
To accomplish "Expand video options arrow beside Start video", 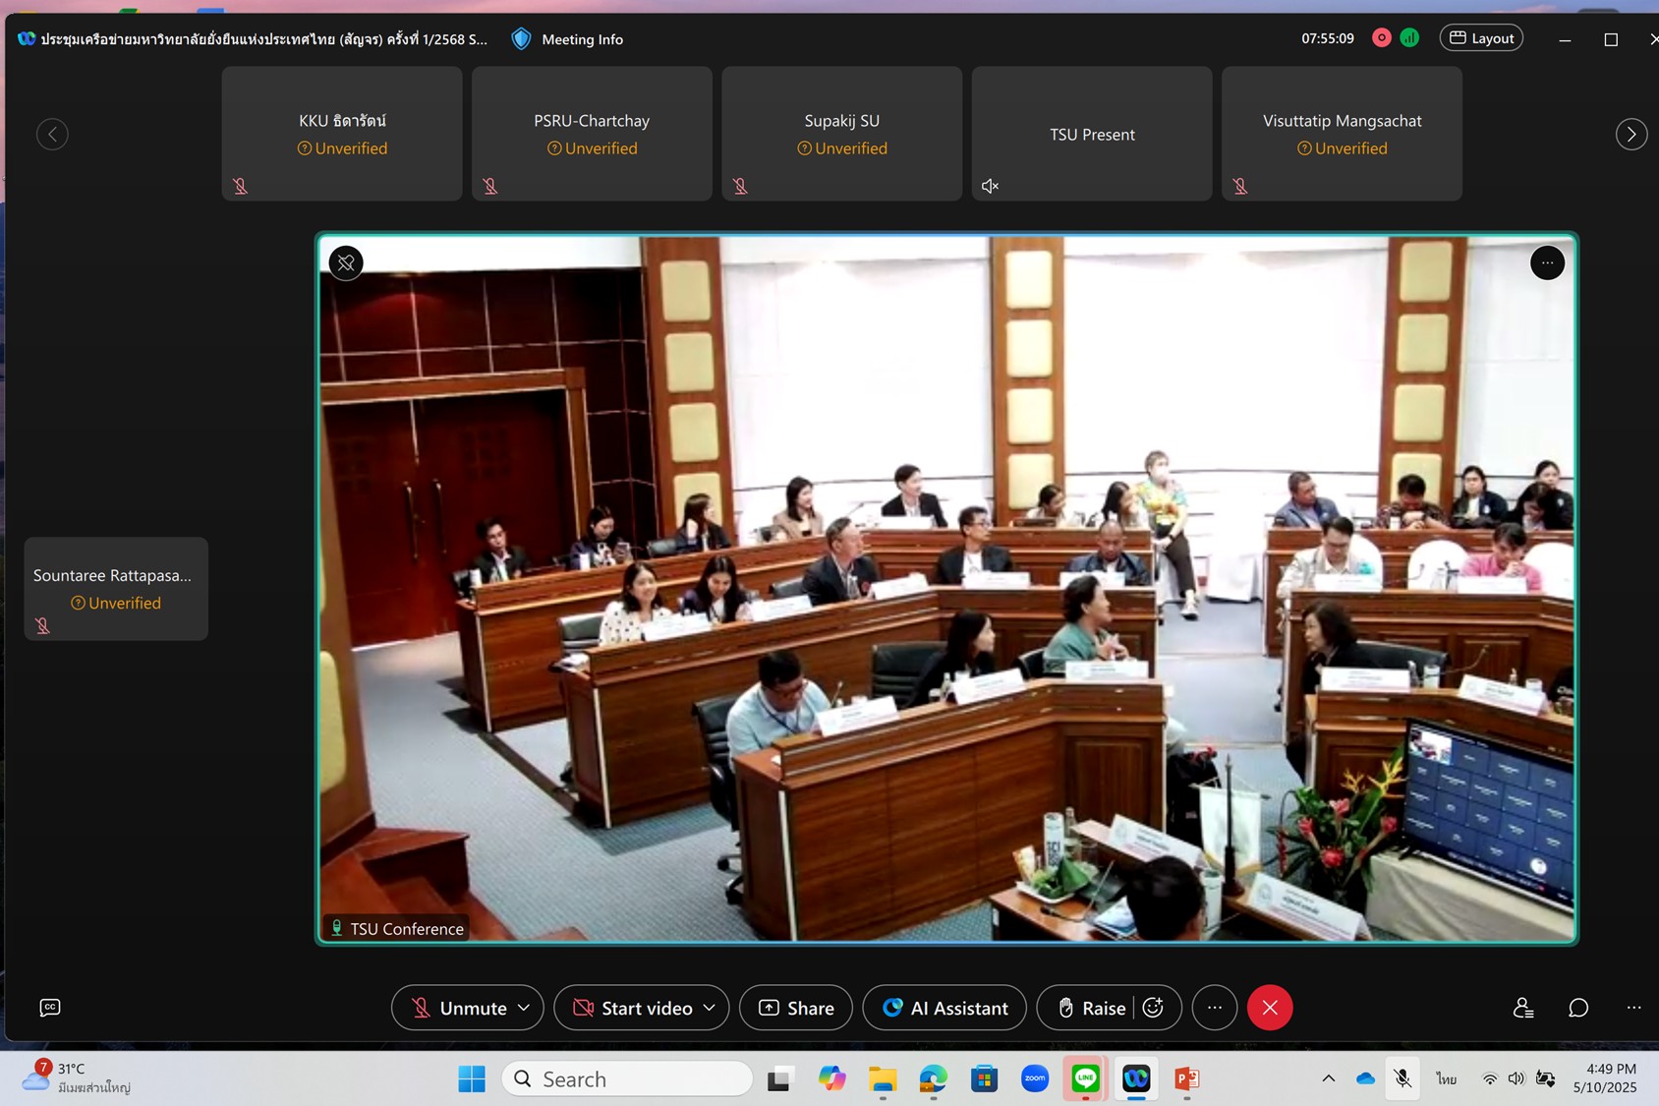I will coord(710,1008).
